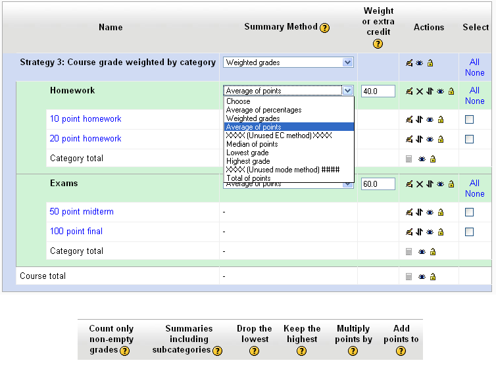This screenshot has height=371, width=496.
Task: Edit the 100 point final item
Action: (x=409, y=232)
